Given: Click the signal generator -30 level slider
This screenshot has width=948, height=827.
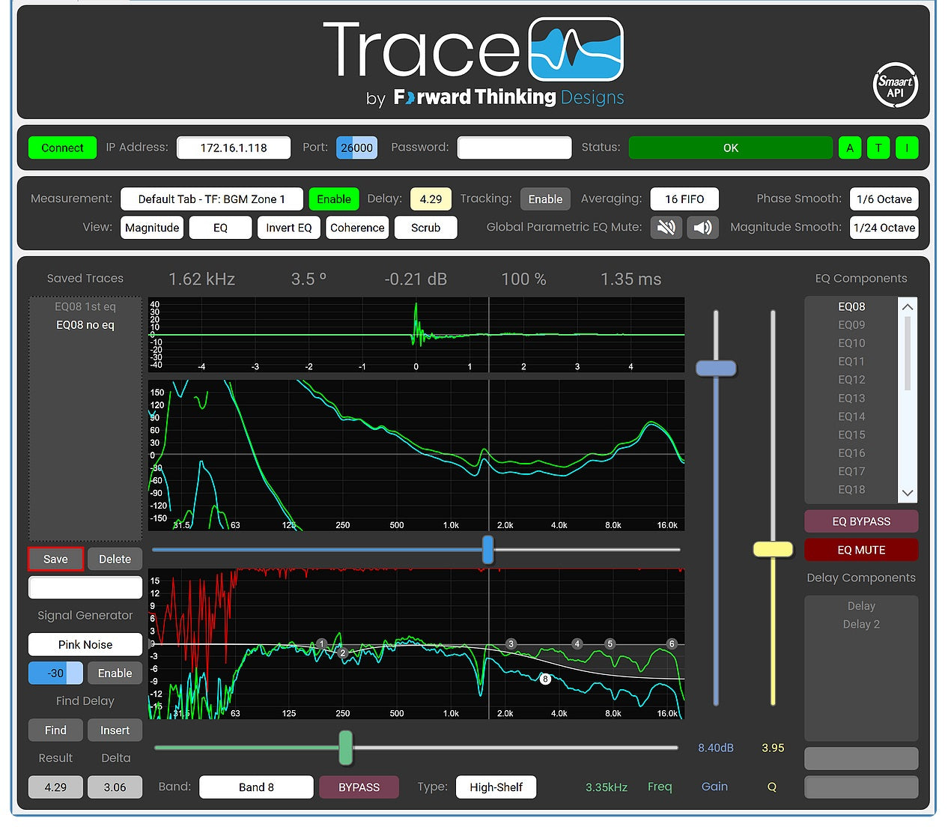Looking at the screenshot, I should (x=55, y=673).
